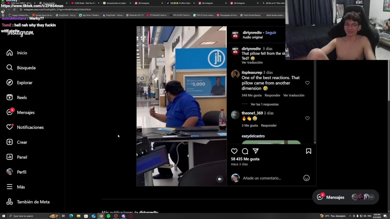Open Mensajes in the left sidebar
Image resolution: width=390 pixels, height=219 pixels.
(21, 113)
